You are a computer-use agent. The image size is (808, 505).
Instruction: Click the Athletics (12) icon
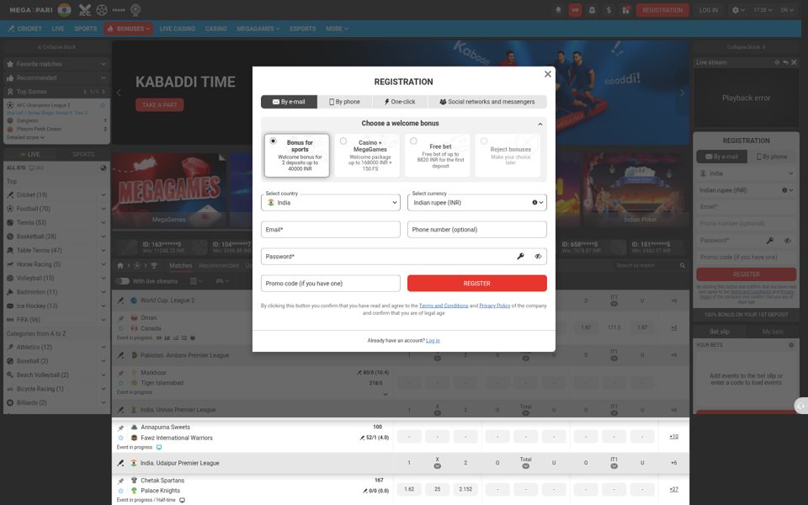click(x=10, y=348)
